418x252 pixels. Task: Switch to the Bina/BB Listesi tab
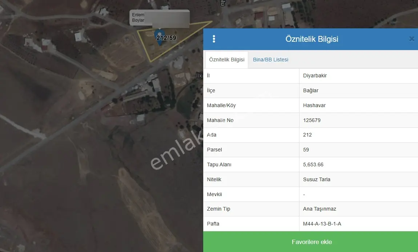pos(270,60)
